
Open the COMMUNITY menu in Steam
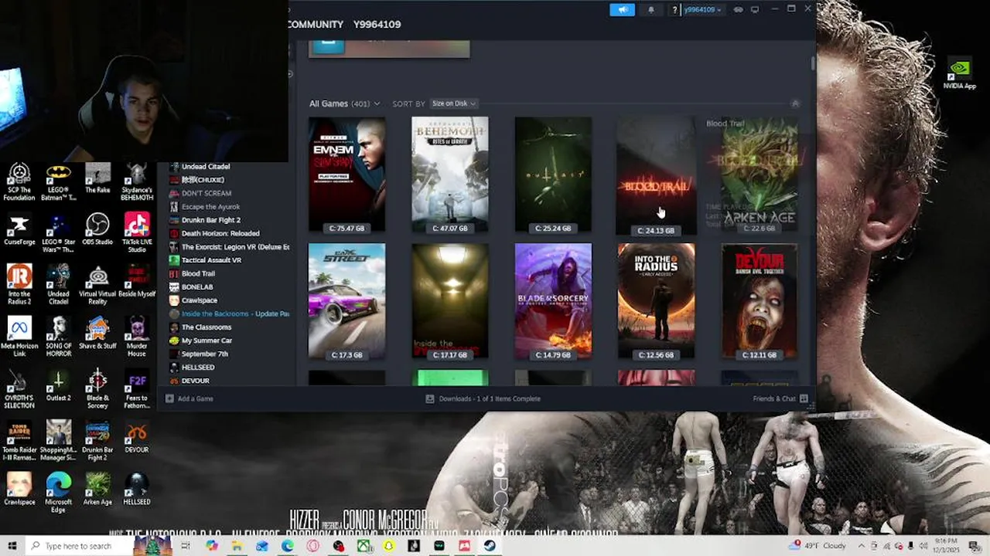coord(316,25)
